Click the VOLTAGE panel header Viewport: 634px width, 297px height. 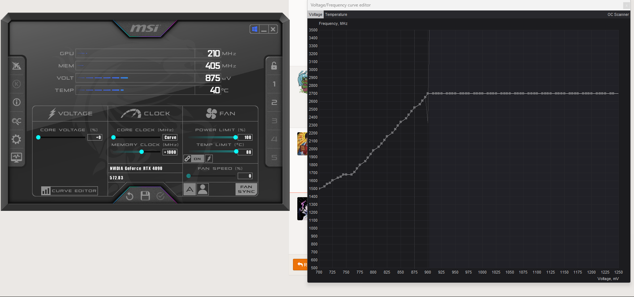tap(70, 114)
